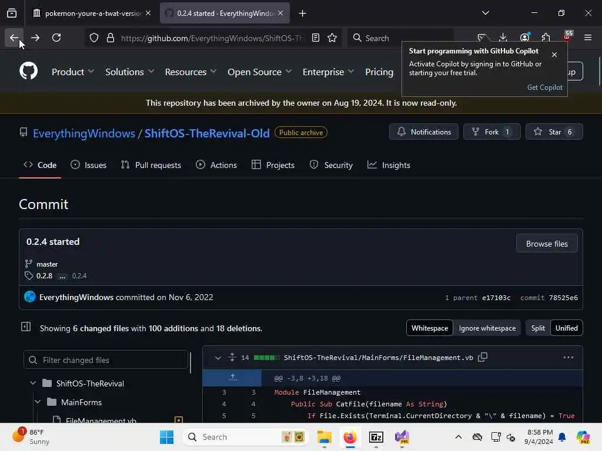Focus the Filter changed files input
Viewport: 602px width, 451px height.
(x=106, y=360)
